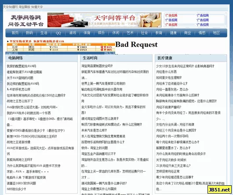The width and height of the screenshot is (233, 195).
Task: Go to the 地区 navigation item
Action: (216, 33)
